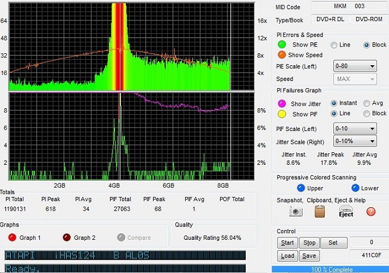
Task: Toggle the magenta Show Jitter indicator
Action: click(281, 103)
